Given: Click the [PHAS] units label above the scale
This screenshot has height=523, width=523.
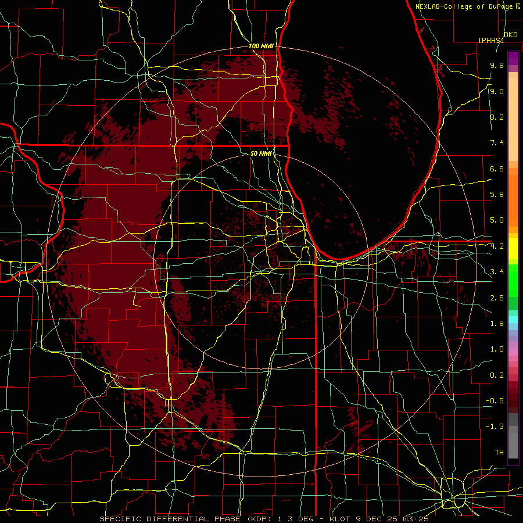Looking at the screenshot, I should tap(491, 40).
